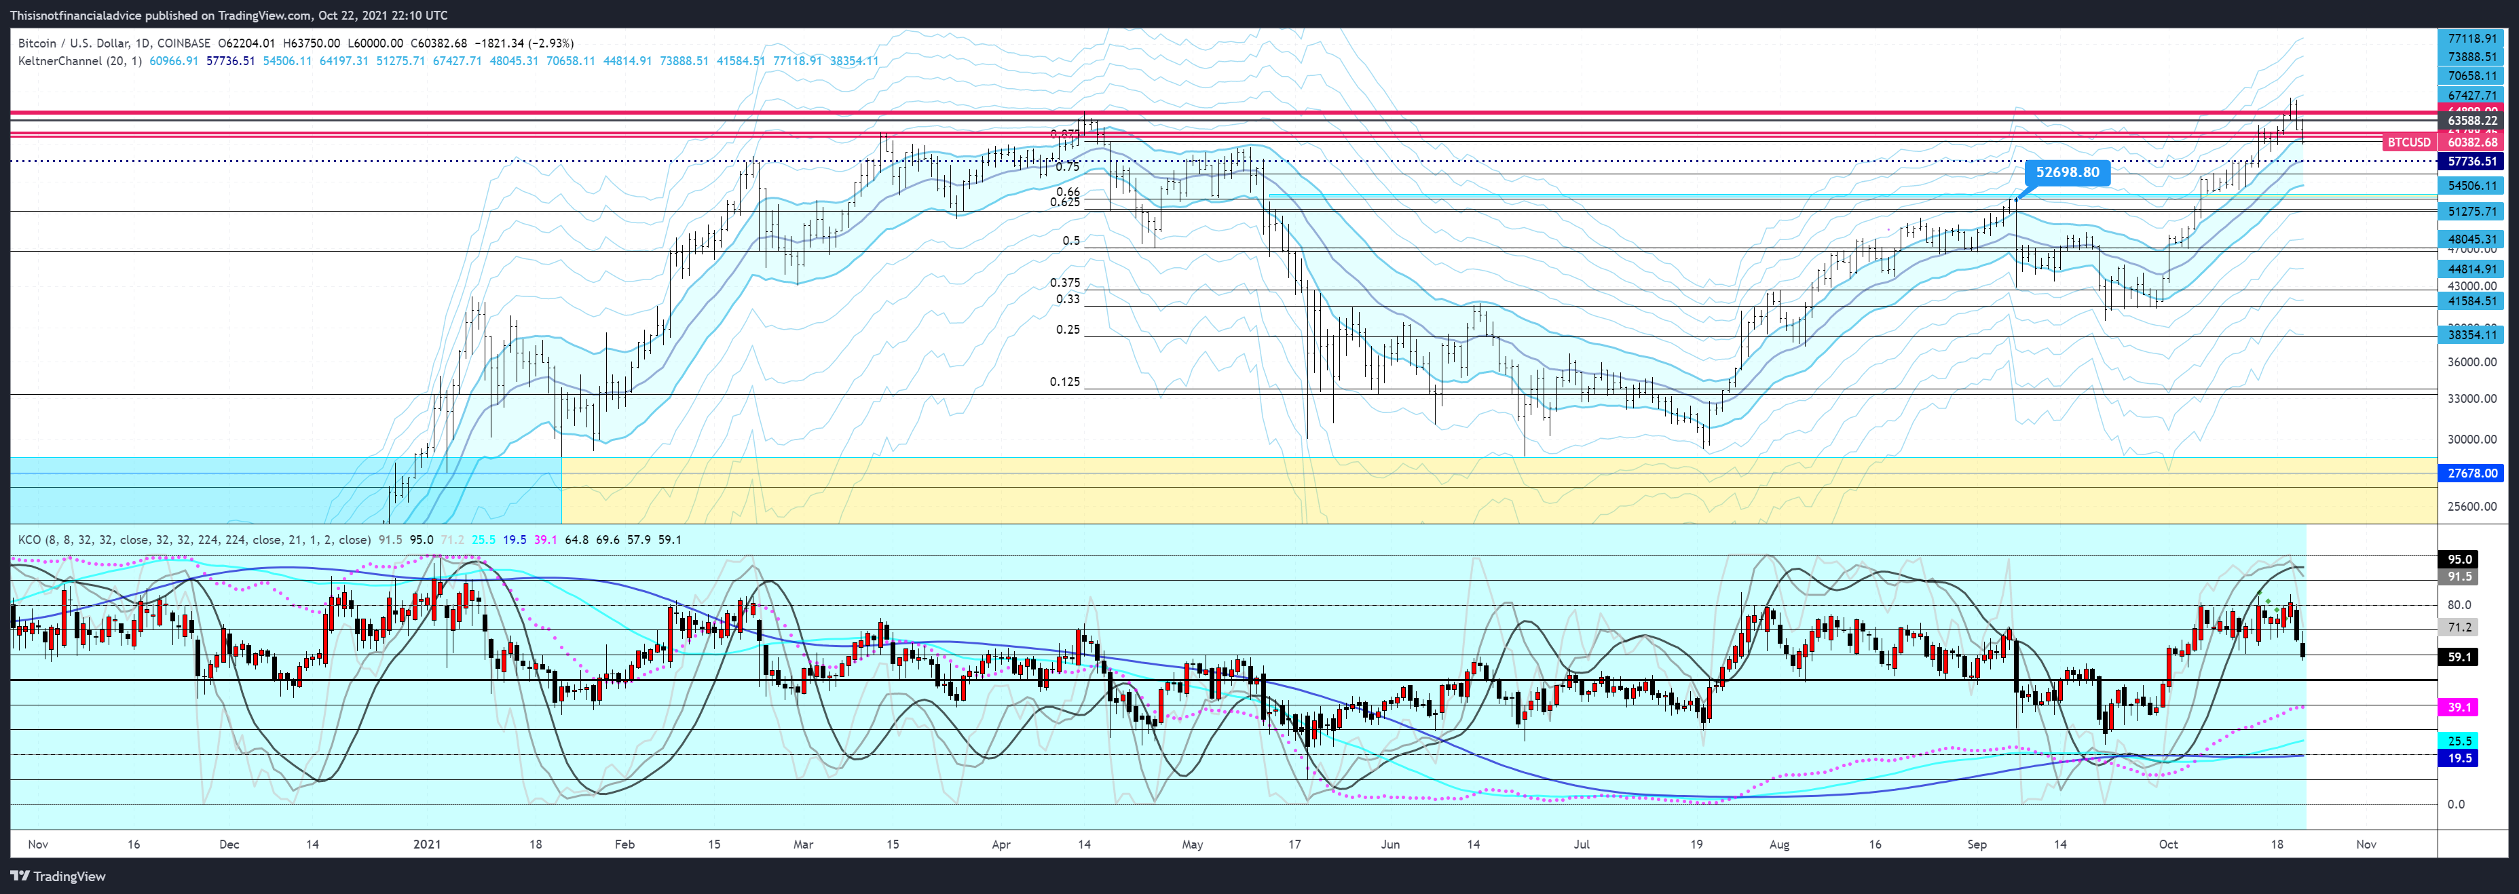Click the 77118.91 price axis label
The height and width of the screenshot is (894, 2519).
(x=2471, y=39)
